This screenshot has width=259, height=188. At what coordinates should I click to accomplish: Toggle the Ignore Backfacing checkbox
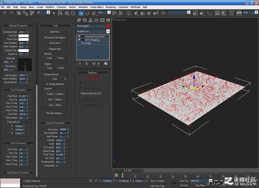[81, 88]
